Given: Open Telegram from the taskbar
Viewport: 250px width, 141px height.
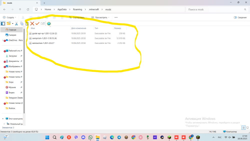Looking at the screenshot, I should [x=119, y=137].
